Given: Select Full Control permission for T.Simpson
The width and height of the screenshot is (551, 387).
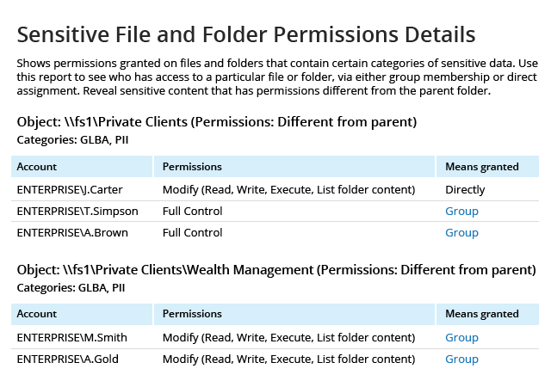Looking at the screenshot, I should [x=192, y=211].
